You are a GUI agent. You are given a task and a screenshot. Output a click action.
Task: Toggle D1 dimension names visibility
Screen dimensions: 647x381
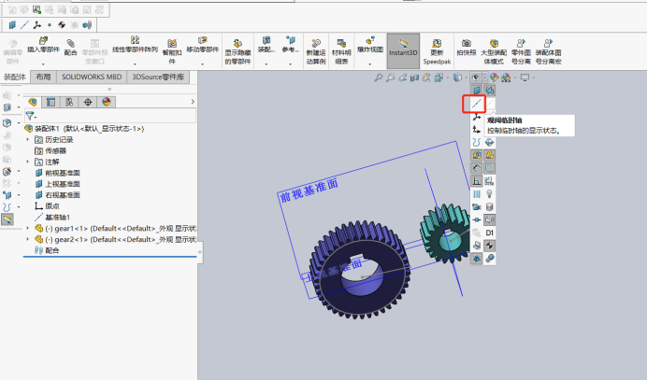(490, 233)
